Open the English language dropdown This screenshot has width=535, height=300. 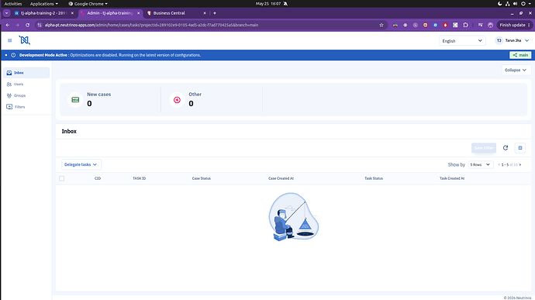[462, 40]
